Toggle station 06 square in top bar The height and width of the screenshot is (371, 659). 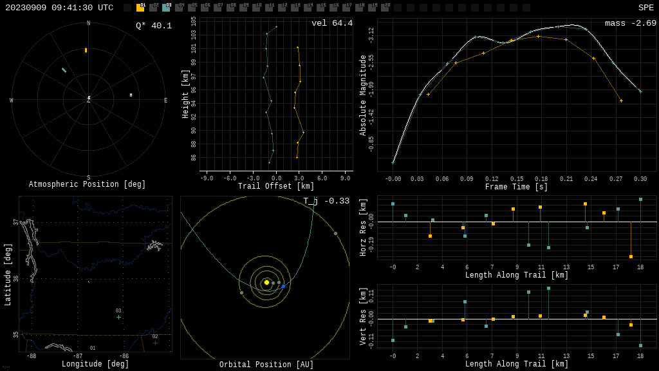205,7
